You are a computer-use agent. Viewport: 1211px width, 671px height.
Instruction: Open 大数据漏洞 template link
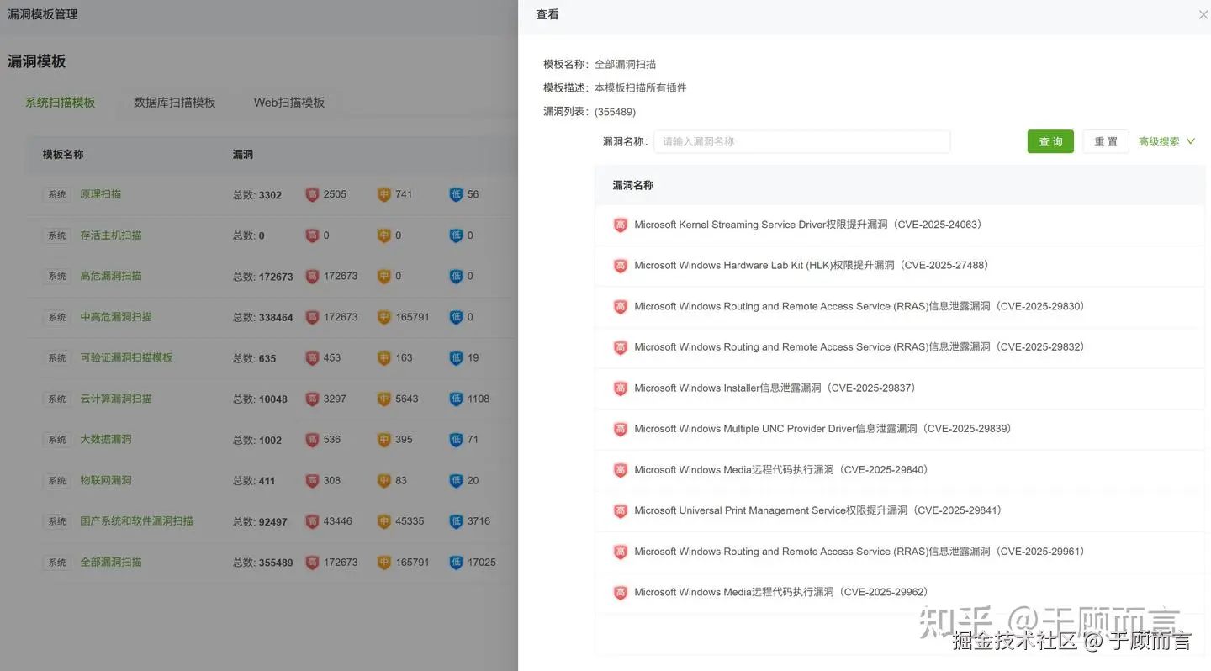tap(106, 440)
